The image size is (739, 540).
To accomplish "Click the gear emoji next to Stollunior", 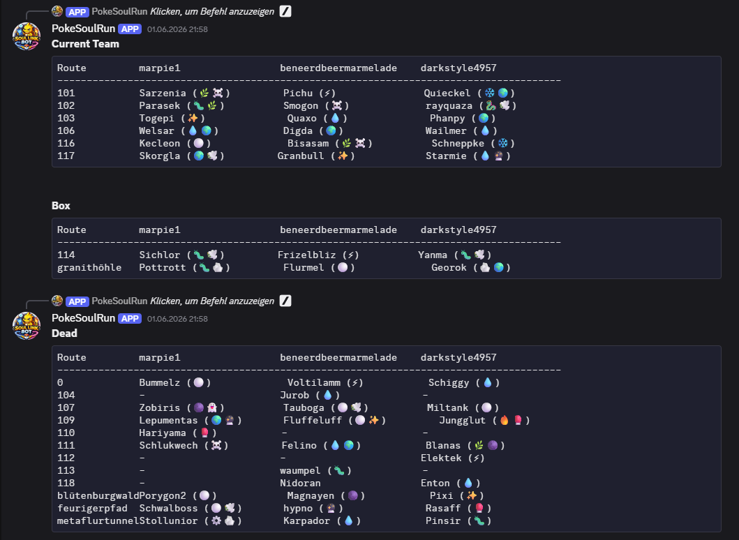I will point(216,520).
